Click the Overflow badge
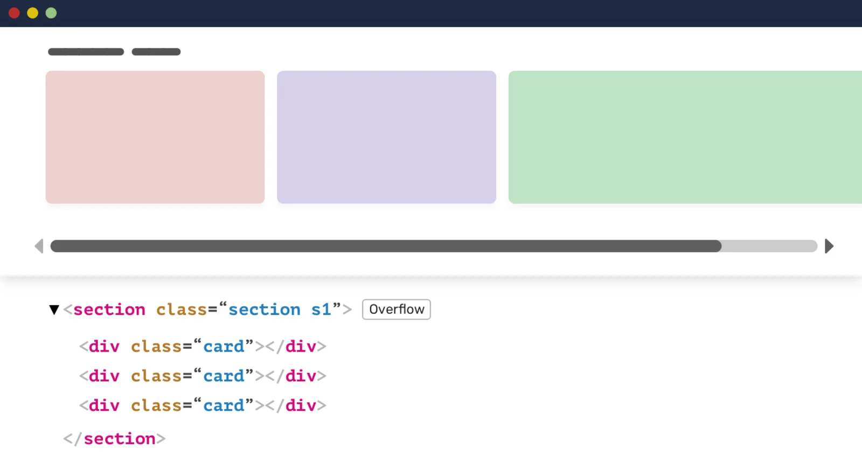Viewport: 862px width, 470px height. 397,310
